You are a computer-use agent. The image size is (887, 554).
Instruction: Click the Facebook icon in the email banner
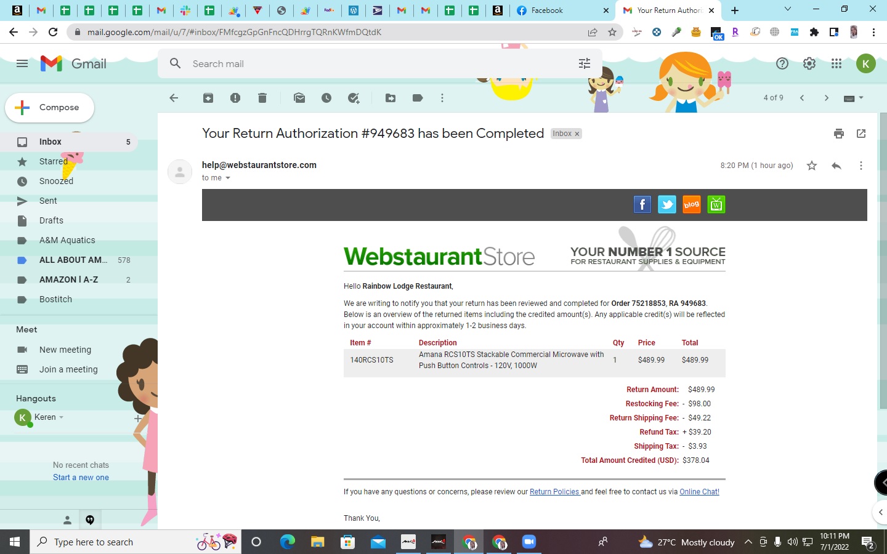click(642, 204)
